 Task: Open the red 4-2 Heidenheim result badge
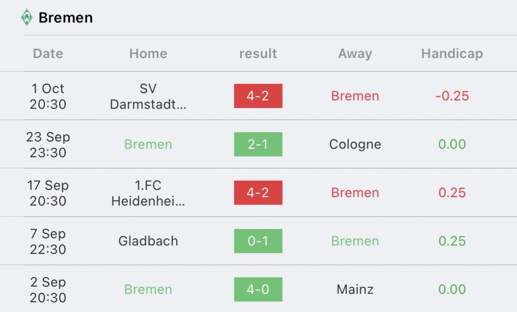pos(258,193)
